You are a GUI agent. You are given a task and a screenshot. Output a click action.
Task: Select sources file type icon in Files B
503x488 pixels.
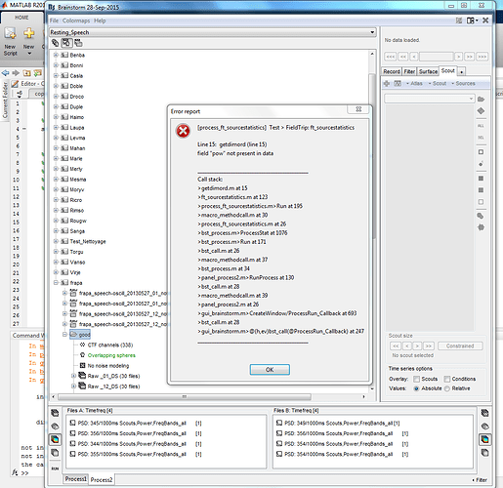tap(484, 427)
